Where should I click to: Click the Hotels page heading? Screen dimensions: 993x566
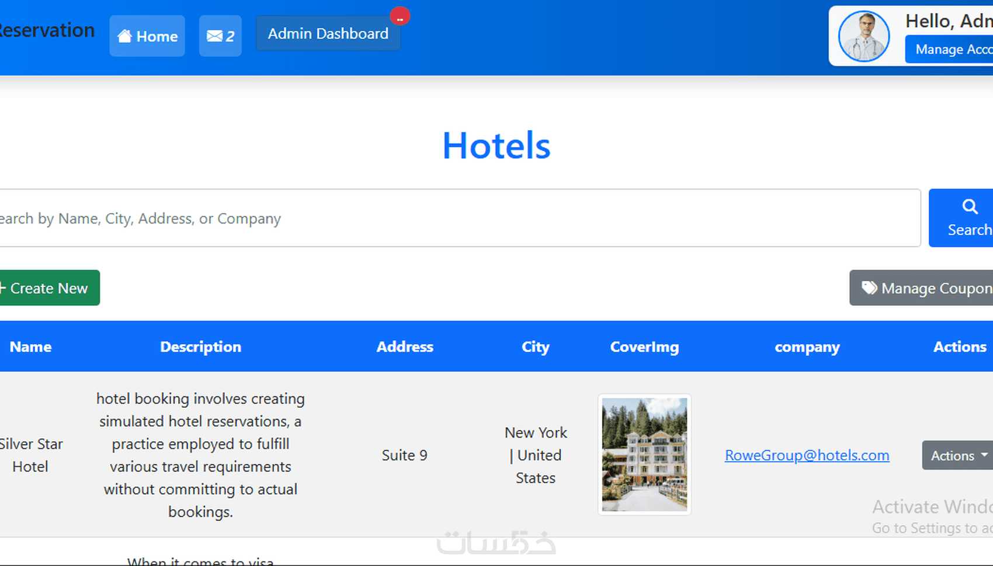pos(496,145)
